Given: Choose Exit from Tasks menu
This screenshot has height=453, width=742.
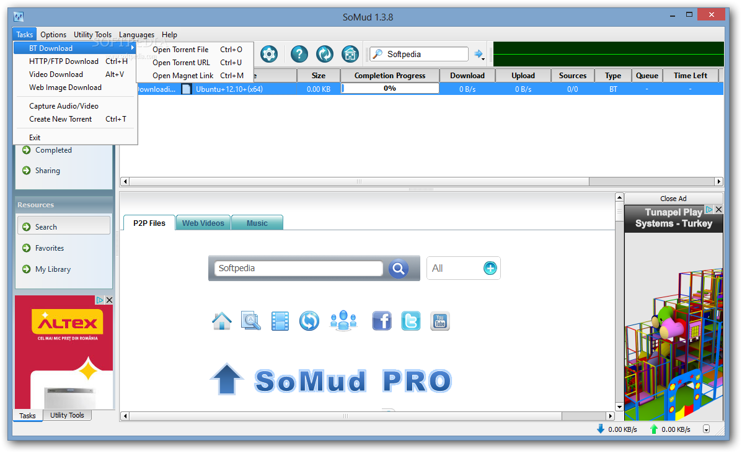Looking at the screenshot, I should click(75, 137).
